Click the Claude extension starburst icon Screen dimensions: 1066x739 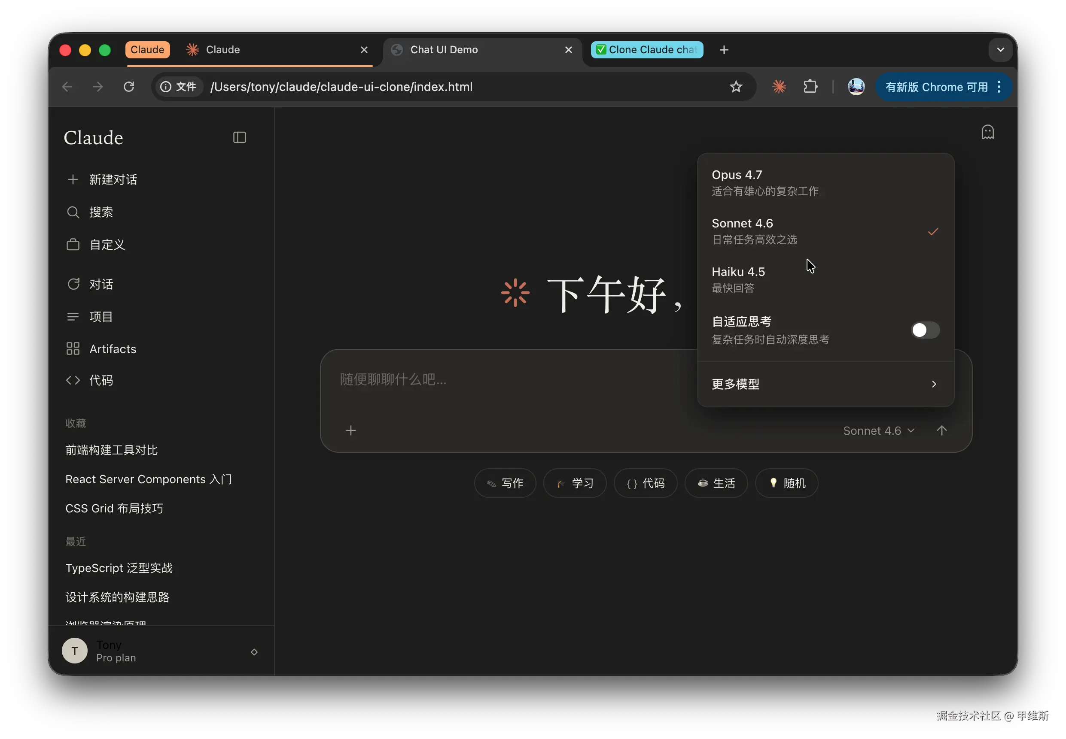779,87
